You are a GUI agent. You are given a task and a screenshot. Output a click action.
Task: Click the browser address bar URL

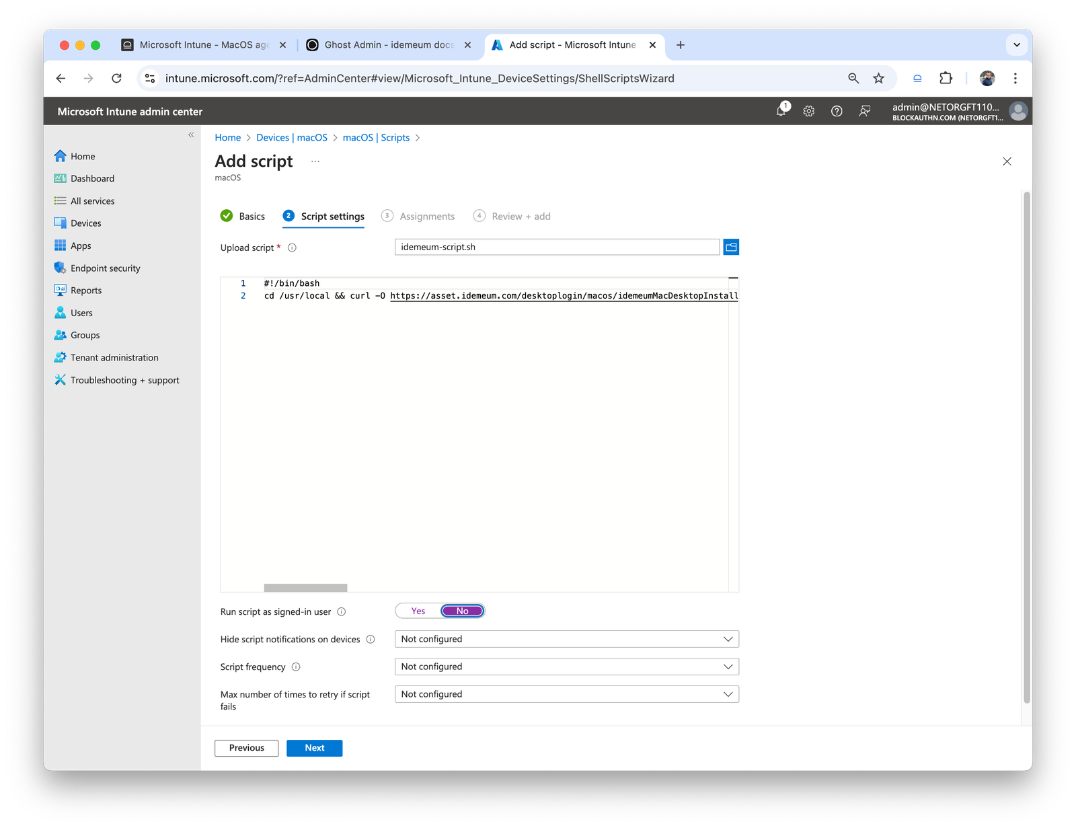(x=420, y=79)
